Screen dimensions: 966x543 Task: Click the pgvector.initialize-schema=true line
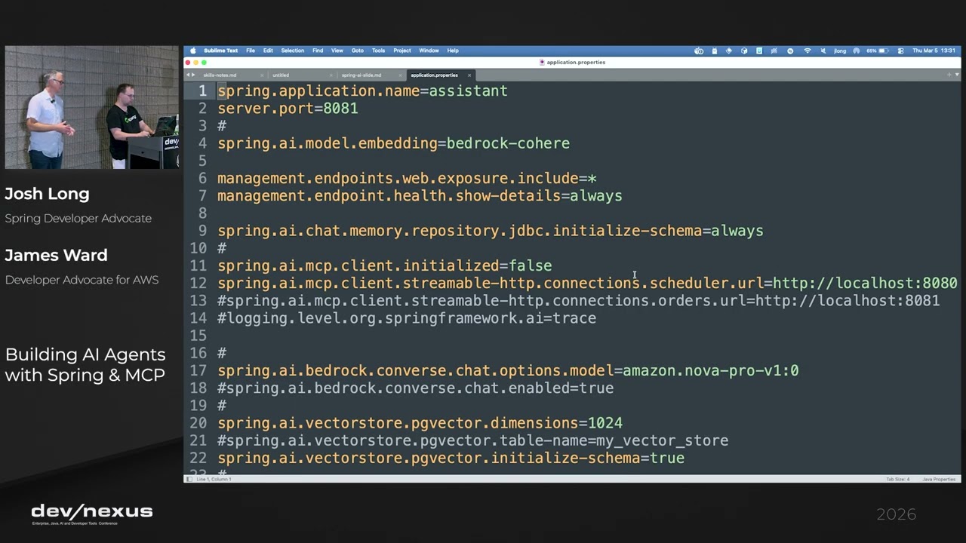pos(451,458)
